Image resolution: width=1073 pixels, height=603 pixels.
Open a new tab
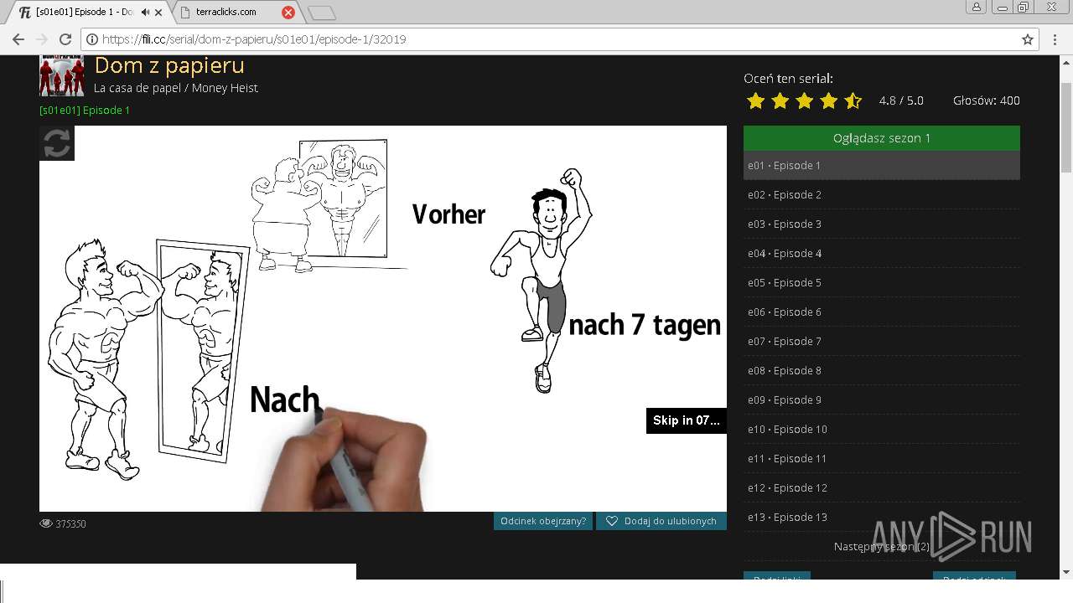[321, 13]
